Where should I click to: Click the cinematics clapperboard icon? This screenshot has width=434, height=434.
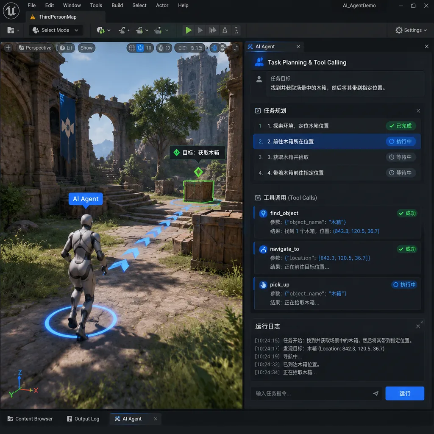pyautogui.click(x=139, y=30)
